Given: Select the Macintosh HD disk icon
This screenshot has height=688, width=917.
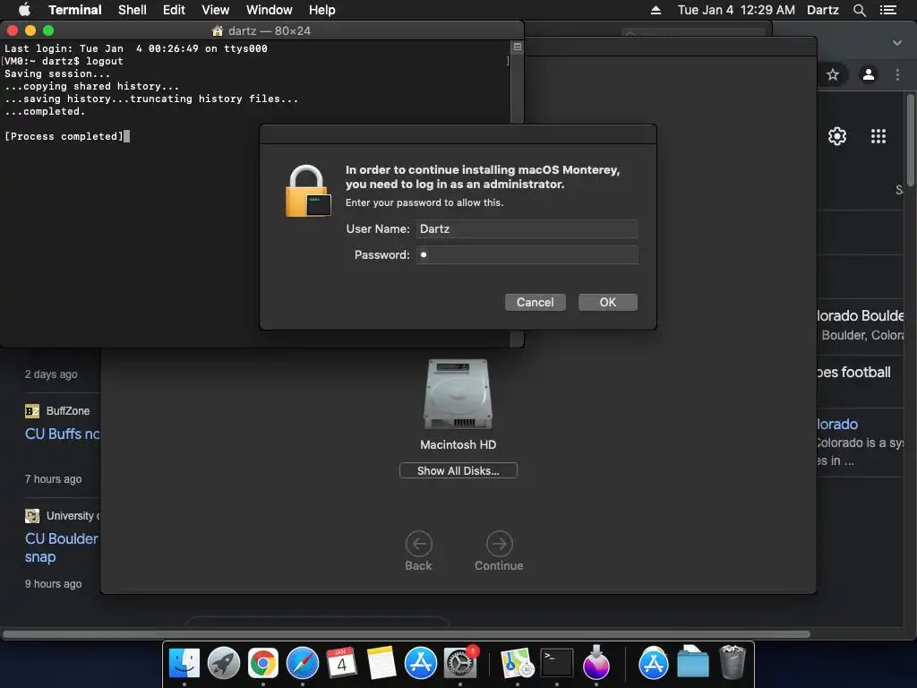Looking at the screenshot, I should pos(458,394).
